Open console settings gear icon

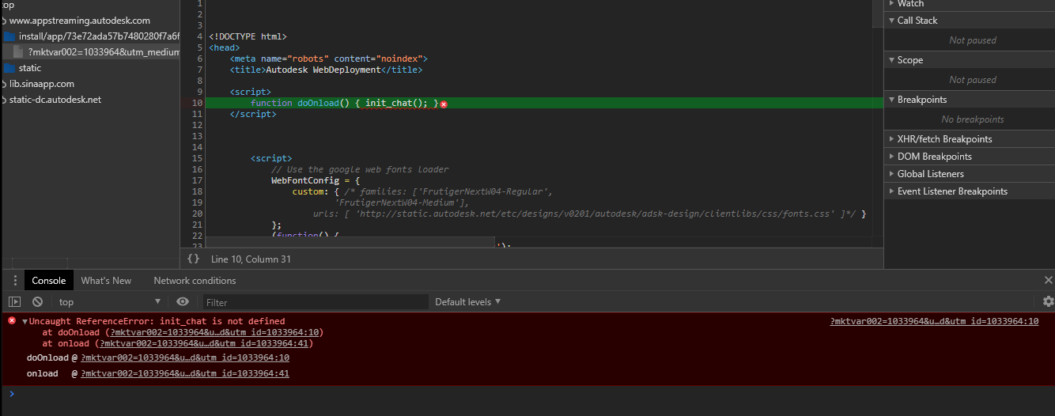coord(1048,301)
